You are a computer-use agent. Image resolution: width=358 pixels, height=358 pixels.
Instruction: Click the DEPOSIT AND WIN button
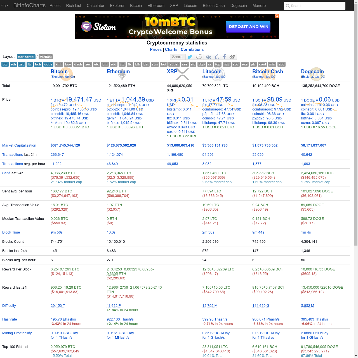click(x=248, y=27)
